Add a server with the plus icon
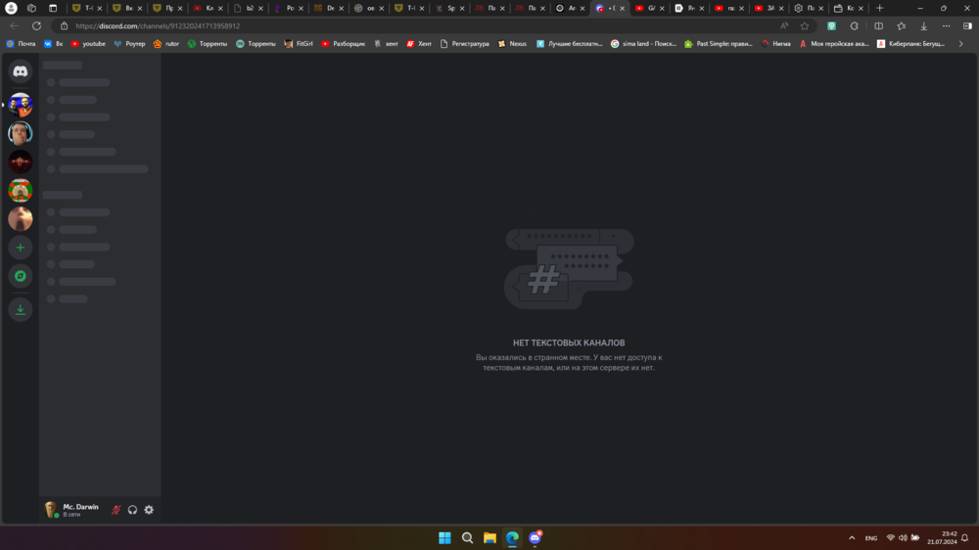 20,248
